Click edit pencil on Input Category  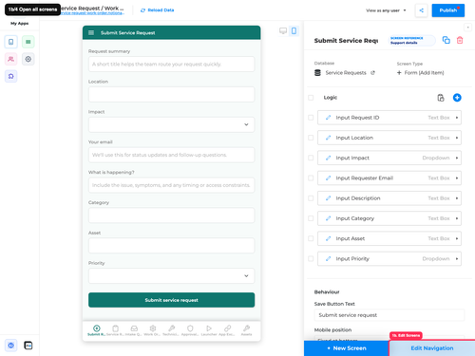coord(329,218)
